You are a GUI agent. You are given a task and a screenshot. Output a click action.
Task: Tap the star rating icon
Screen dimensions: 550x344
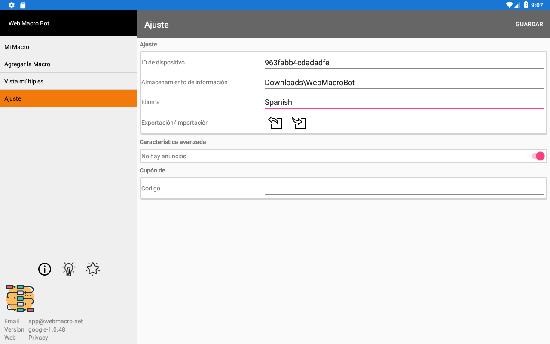click(x=93, y=269)
